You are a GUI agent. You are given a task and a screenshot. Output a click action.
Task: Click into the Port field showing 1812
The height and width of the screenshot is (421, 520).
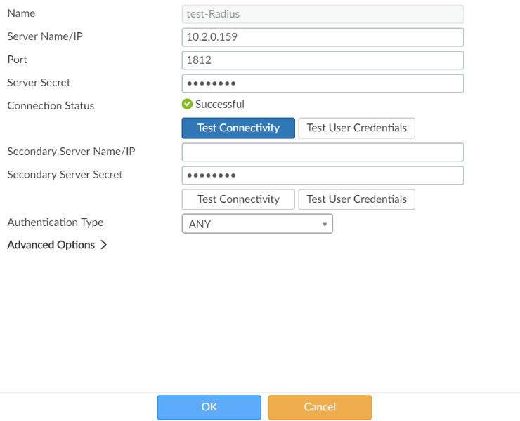[x=323, y=60]
